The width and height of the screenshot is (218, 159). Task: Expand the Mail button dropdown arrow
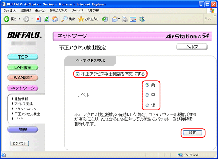(x=119, y=19)
